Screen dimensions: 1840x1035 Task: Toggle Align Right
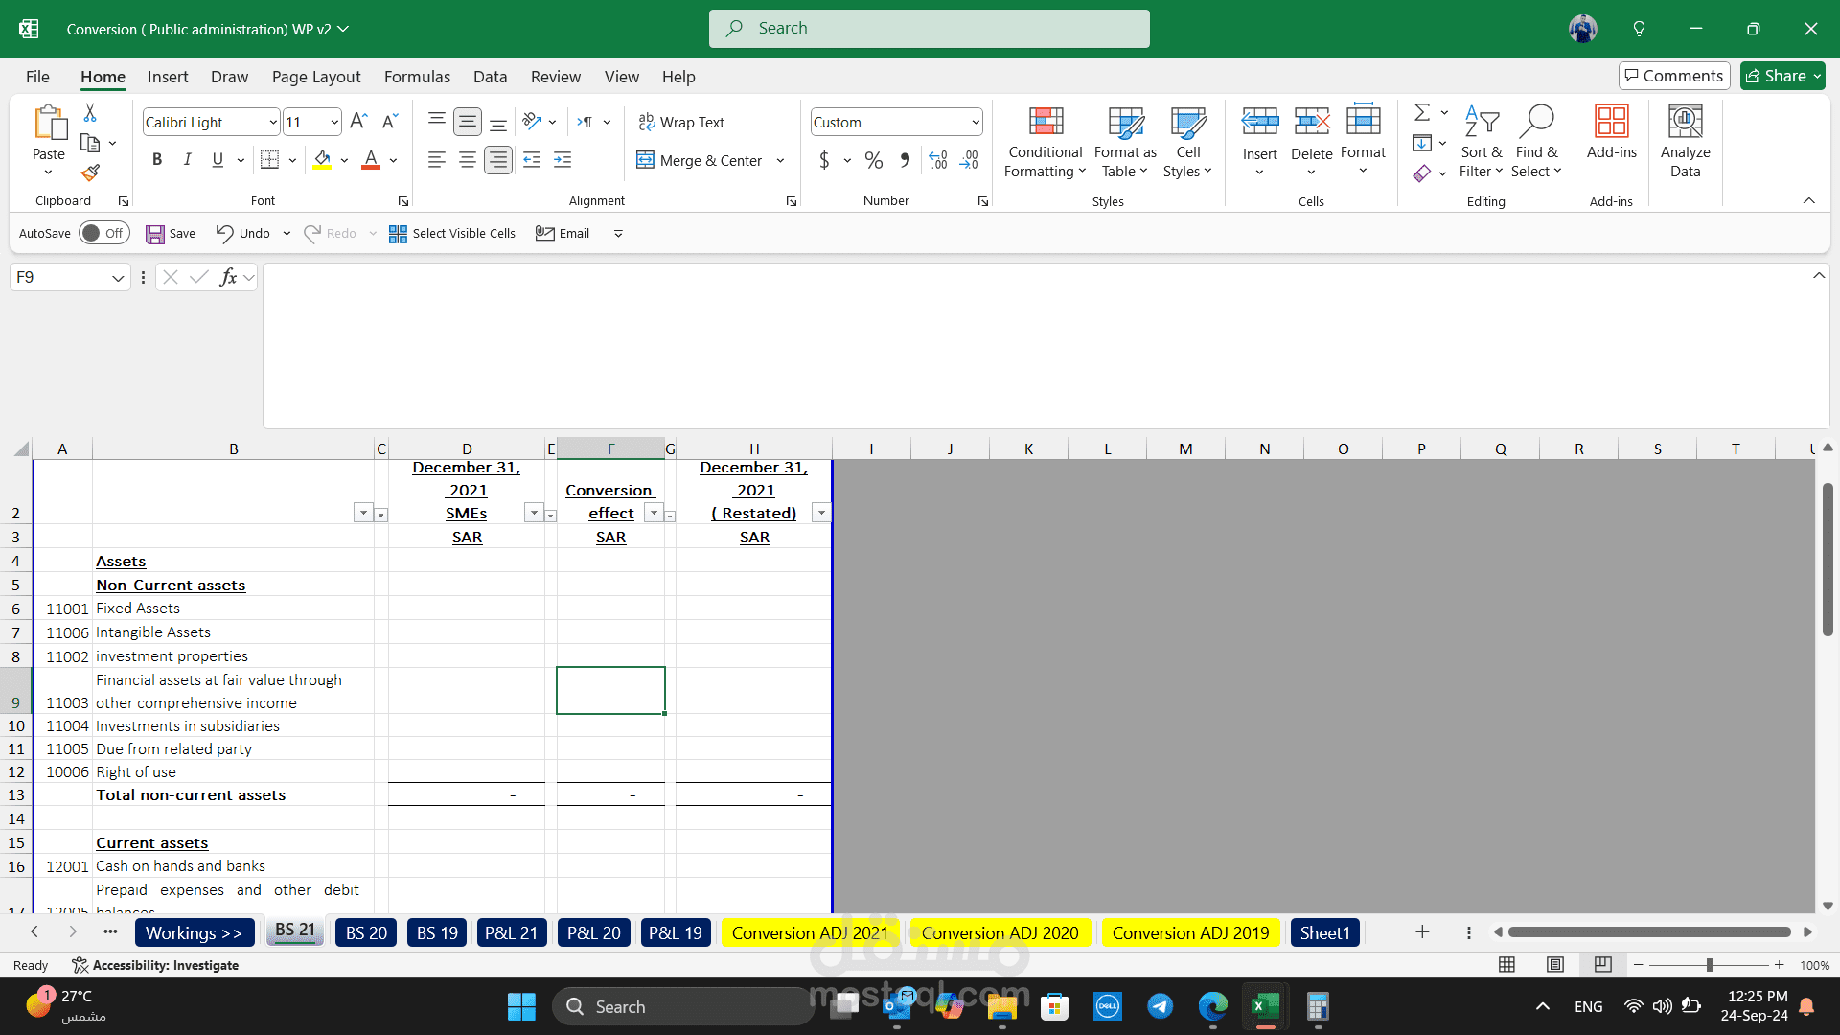[498, 160]
